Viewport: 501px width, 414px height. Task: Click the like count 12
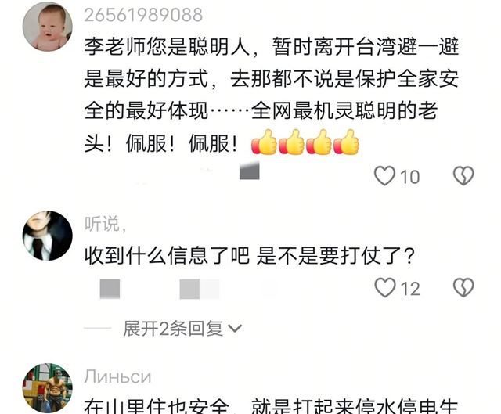pyautogui.click(x=410, y=289)
